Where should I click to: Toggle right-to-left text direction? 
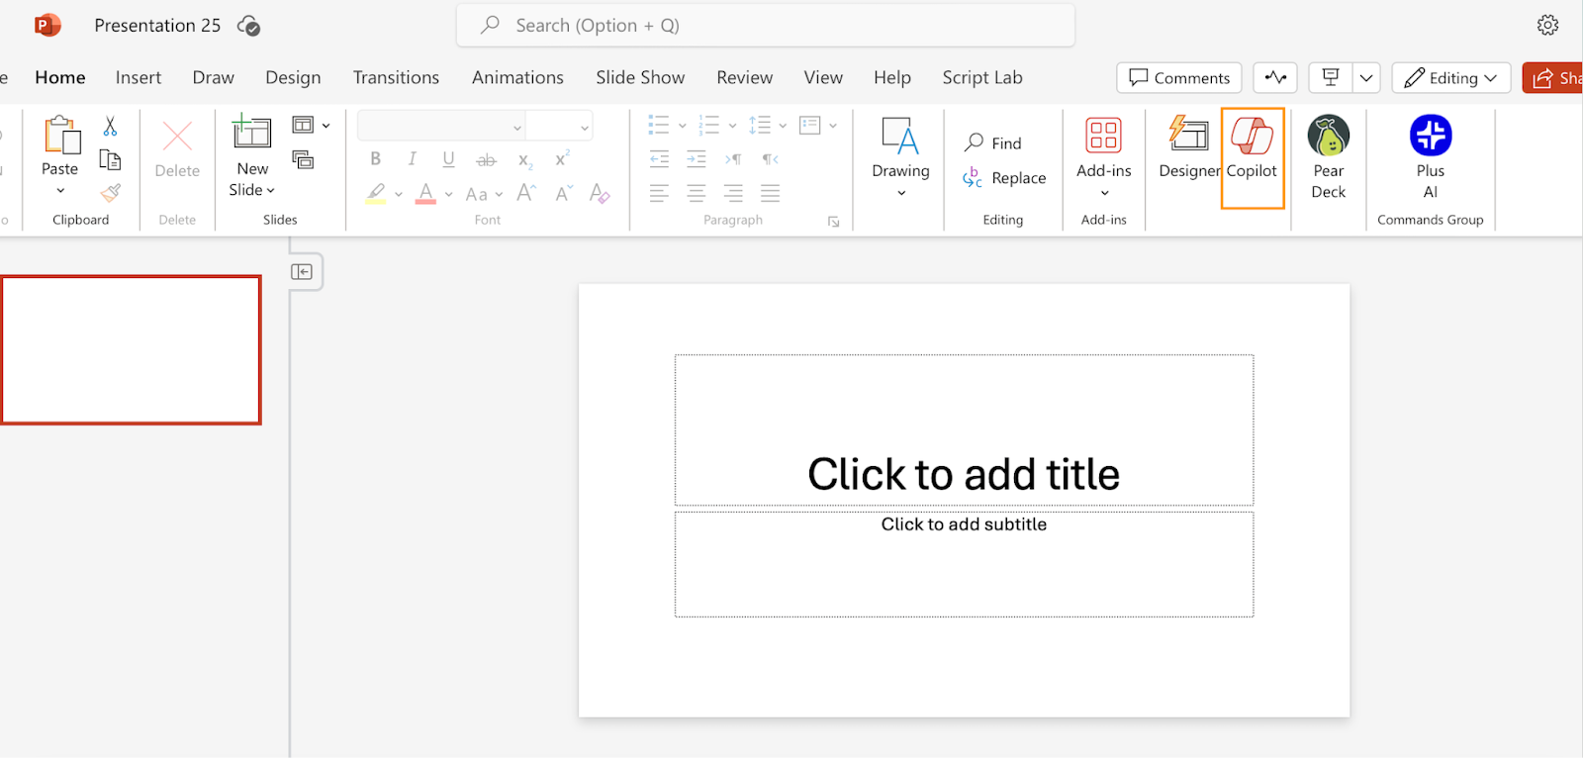click(x=771, y=159)
